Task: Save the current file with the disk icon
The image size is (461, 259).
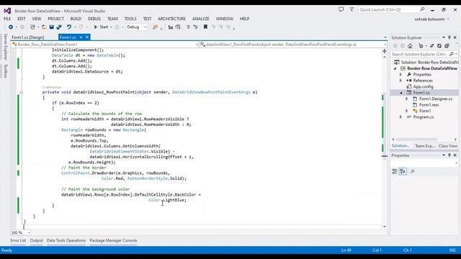Action: (51, 27)
